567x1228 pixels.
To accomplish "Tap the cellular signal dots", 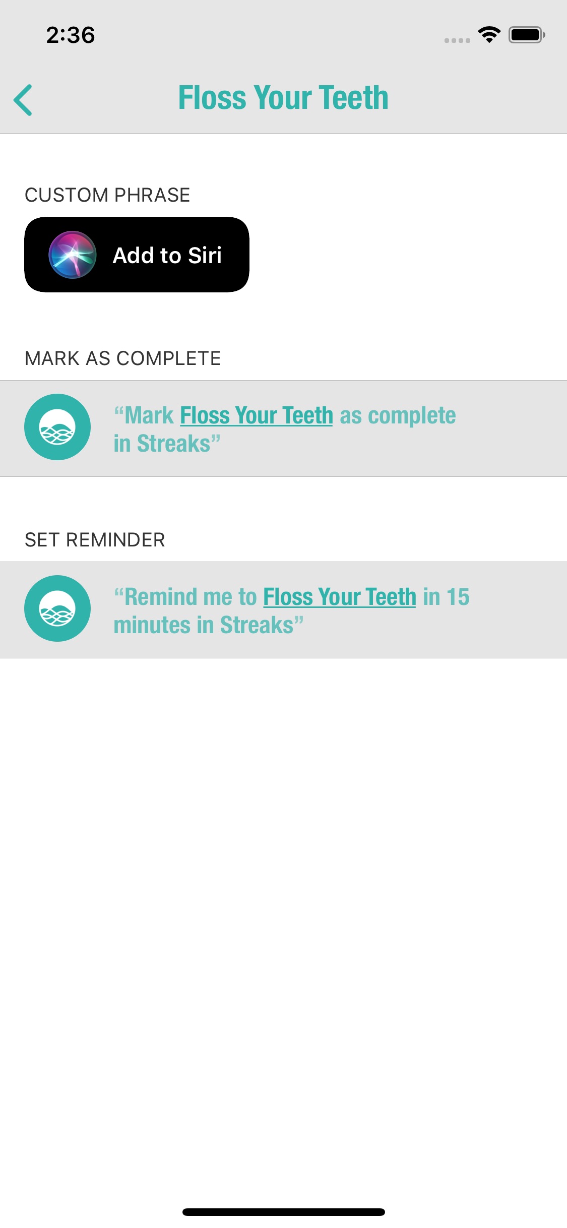I will pos(457,40).
